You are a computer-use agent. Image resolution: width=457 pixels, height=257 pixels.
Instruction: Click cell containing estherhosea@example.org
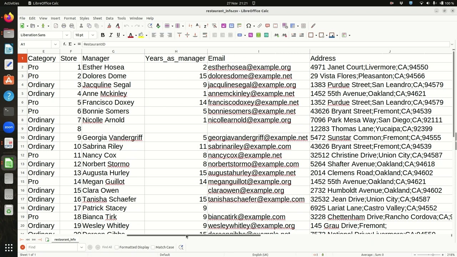258,67
